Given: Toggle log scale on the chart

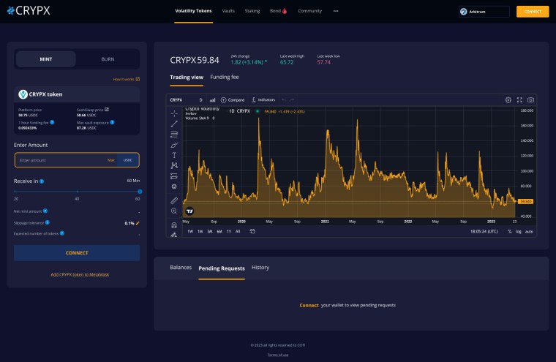Looking at the screenshot, I should [x=519, y=231].
